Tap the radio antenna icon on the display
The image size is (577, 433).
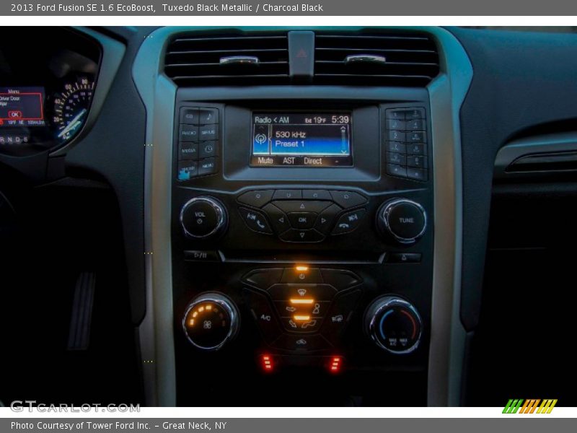click(x=261, y=139)
